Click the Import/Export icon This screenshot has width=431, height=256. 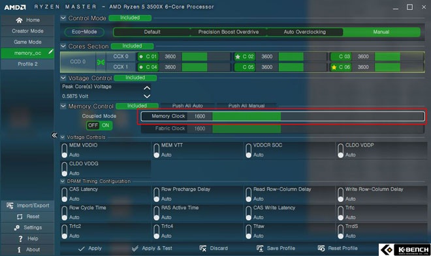(x=10, y=206)
